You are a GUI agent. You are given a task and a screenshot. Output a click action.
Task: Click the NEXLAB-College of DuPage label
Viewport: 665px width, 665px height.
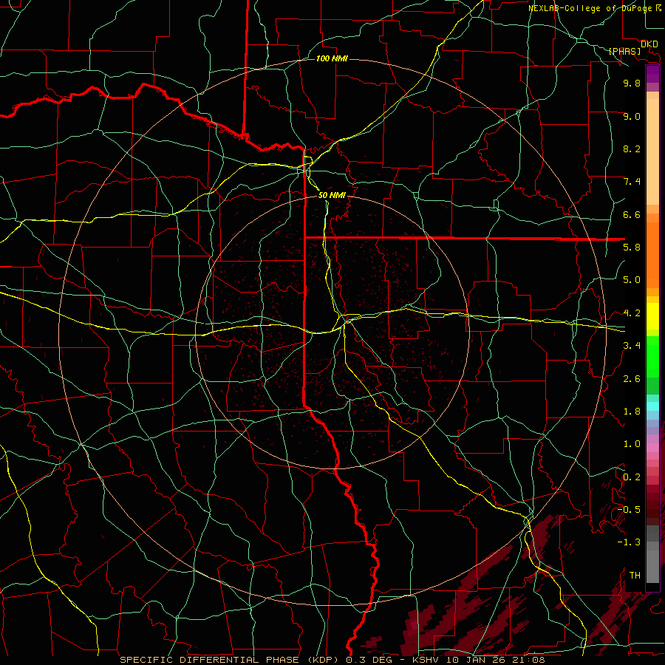pyautogui.click(x=592, y=8)
